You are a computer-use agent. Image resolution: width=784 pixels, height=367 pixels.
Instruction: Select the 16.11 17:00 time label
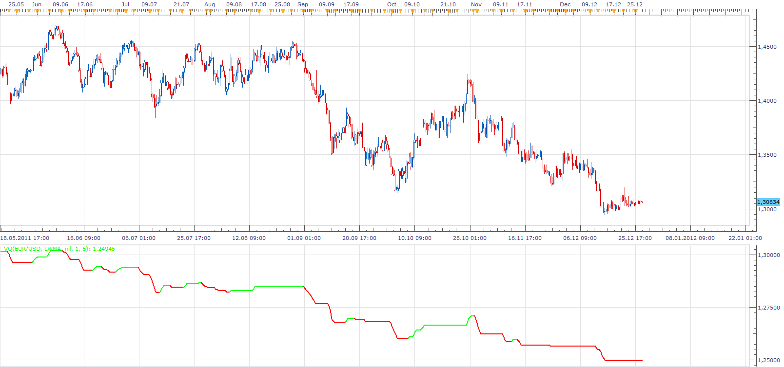point(525,238)
